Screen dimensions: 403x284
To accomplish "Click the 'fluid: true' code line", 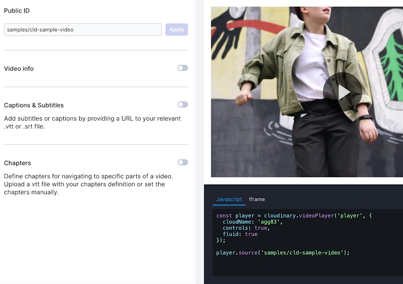I will (x=240, y=234).
